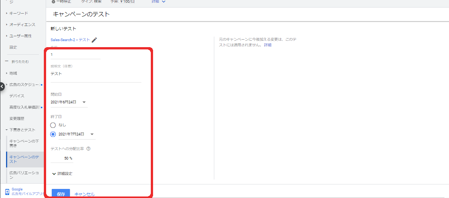The width and height of the screenshot is (449, 198).
Task: Click the キャンセル button
Action: tap(85, 194)
